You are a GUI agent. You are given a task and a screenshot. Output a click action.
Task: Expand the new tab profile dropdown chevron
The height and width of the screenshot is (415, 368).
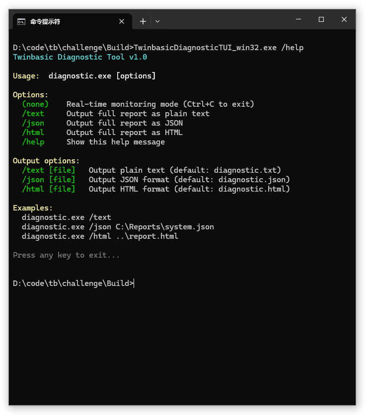click(157, 21)
